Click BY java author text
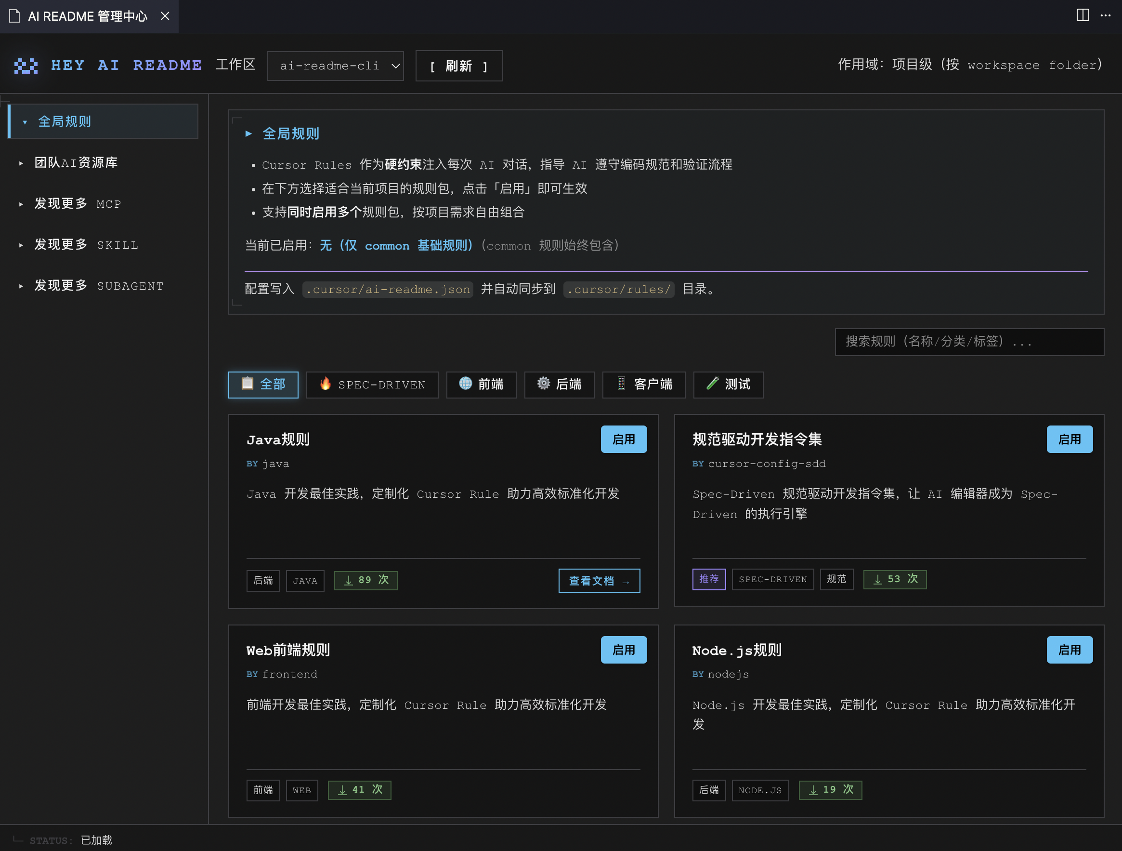1122x851 pixels. [268, 464]
